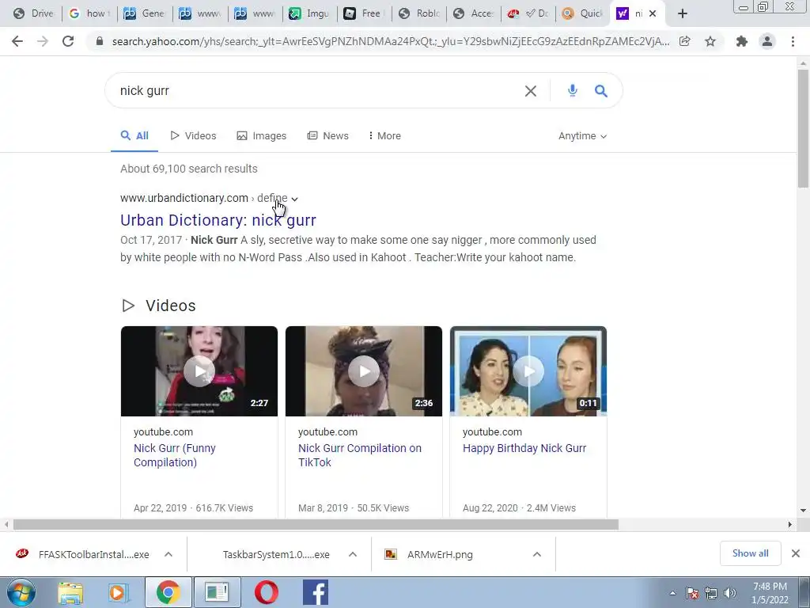This screenshot has width=810, height=608.
Task: Open network tray icon
Action: click(x=711, y=594)
